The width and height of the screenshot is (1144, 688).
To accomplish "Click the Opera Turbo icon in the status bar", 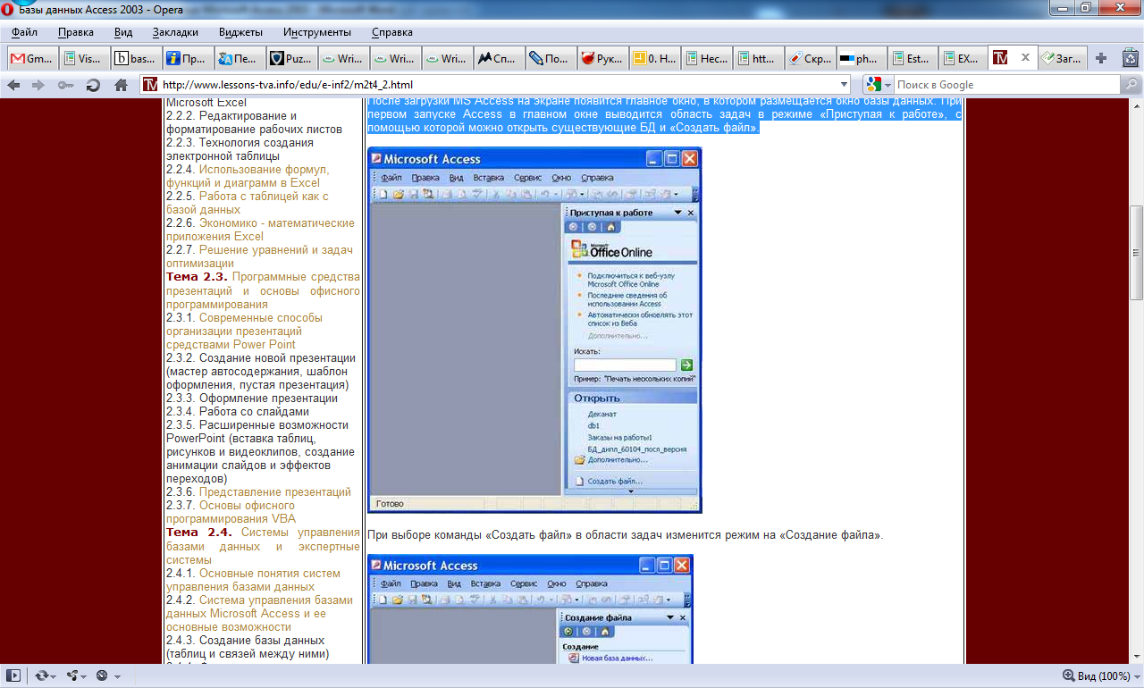I will coord(102,675).
